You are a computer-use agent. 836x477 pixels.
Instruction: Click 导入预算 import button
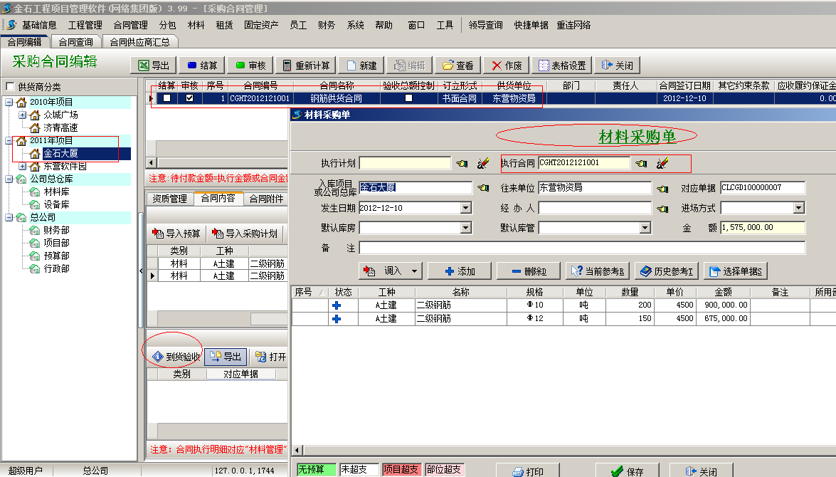[x=176, y=234]
